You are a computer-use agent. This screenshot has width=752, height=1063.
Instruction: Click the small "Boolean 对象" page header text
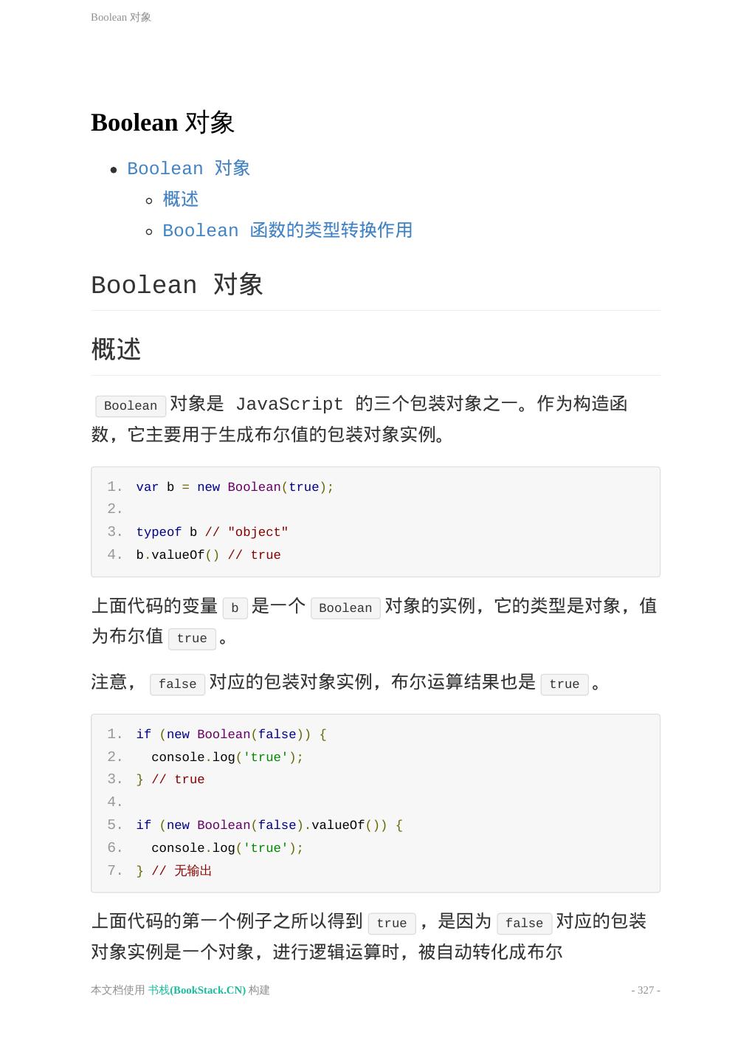tap(120, 17)
